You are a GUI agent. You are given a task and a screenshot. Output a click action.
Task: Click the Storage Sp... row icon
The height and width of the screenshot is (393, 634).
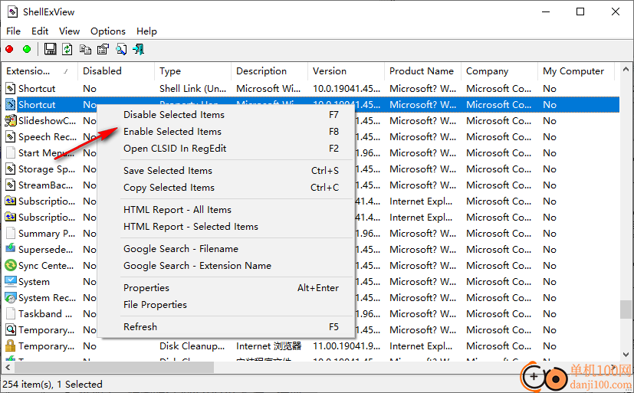[11, 169]
